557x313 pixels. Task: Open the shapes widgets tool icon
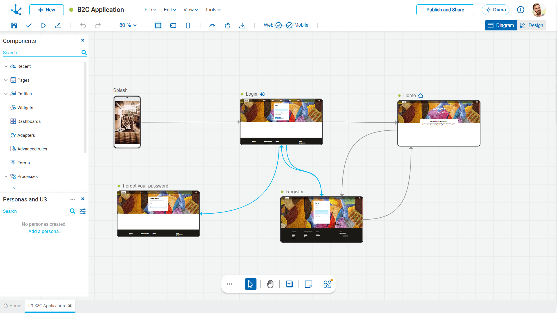(328, 284)
